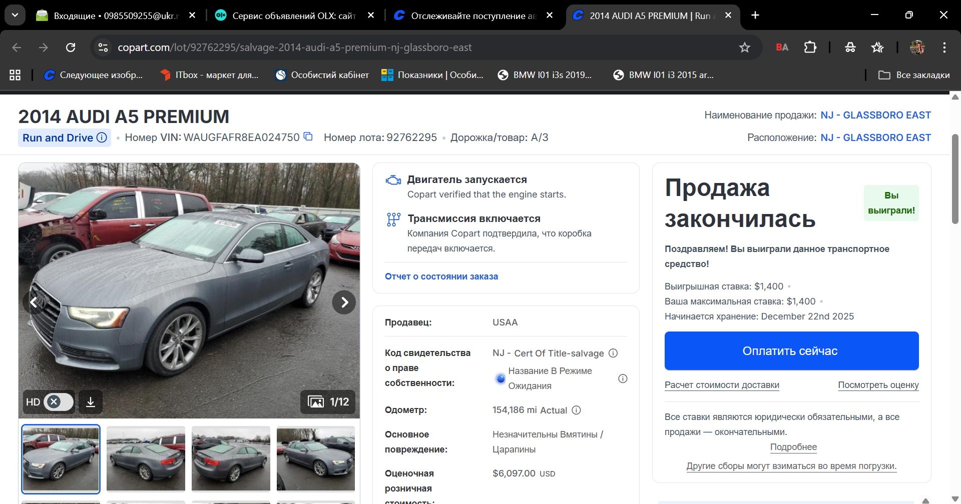Viewport: 961px width, 504px height.
Task: Select the Название В Режиме Ожидания radio button
Action: (x=501, y=378)
